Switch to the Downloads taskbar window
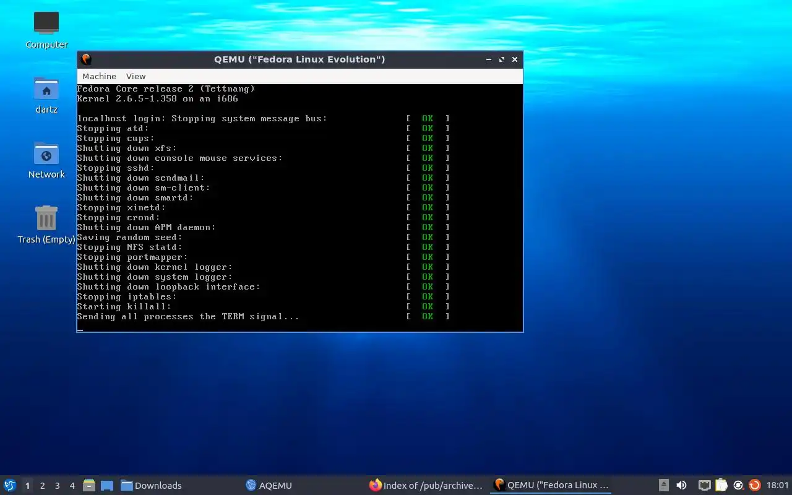 (x=178, y=485)
